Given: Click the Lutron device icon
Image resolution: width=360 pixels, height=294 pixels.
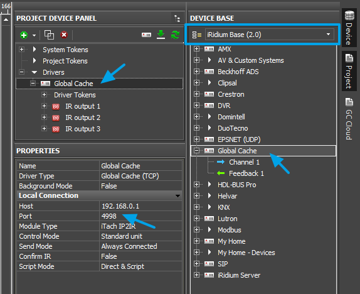Looking at the screenshot, I should 209,219.
